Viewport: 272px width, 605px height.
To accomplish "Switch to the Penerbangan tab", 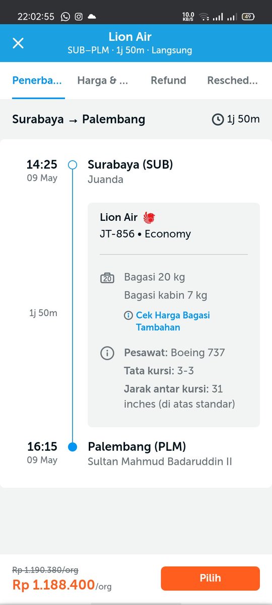I will coord(37,80).
